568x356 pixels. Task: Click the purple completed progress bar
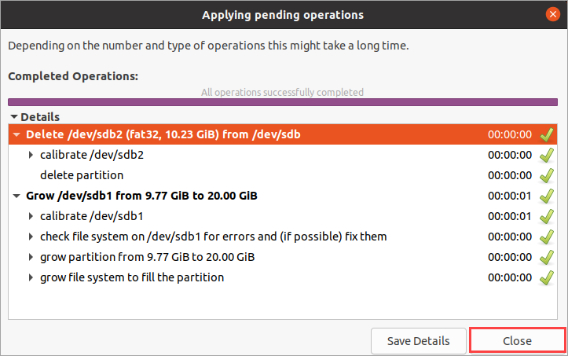[x=283, y=102]
